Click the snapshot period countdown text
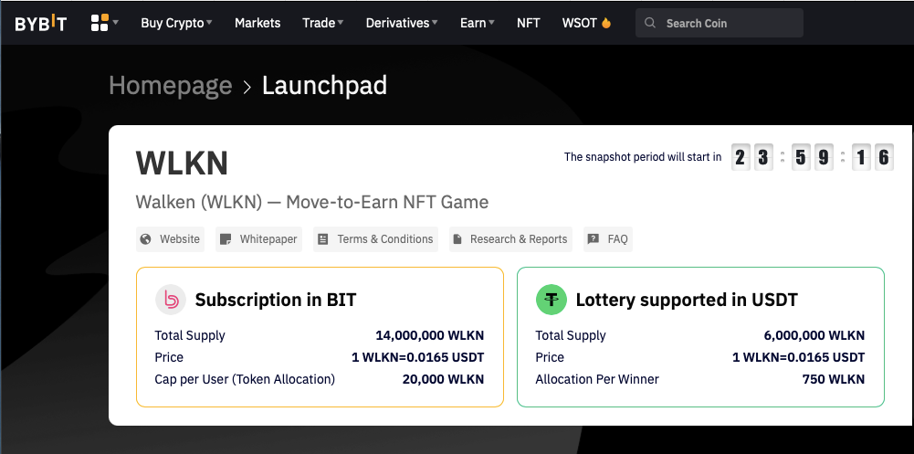Viewport: 914px width, 454px height. (x=643, y=157)
